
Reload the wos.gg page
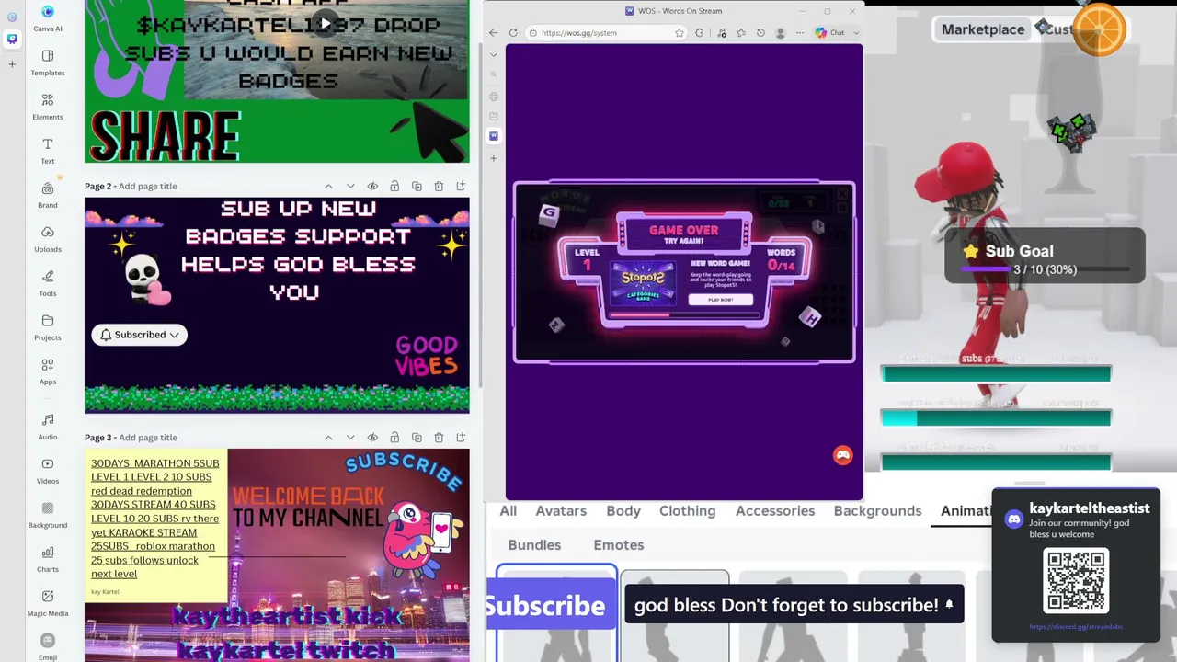513,33
